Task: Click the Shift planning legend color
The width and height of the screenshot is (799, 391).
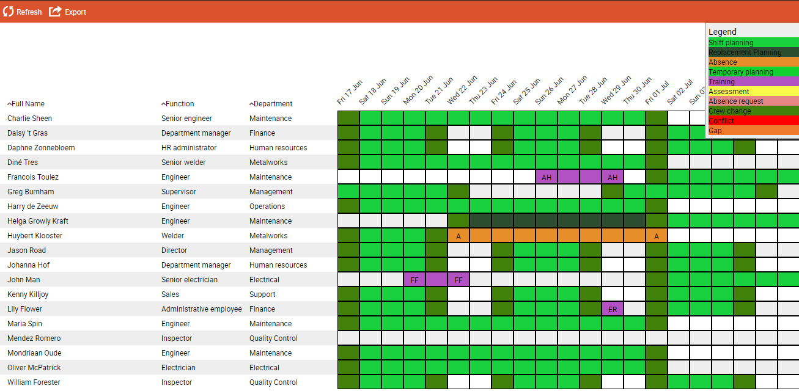Action: coord(752,43)
